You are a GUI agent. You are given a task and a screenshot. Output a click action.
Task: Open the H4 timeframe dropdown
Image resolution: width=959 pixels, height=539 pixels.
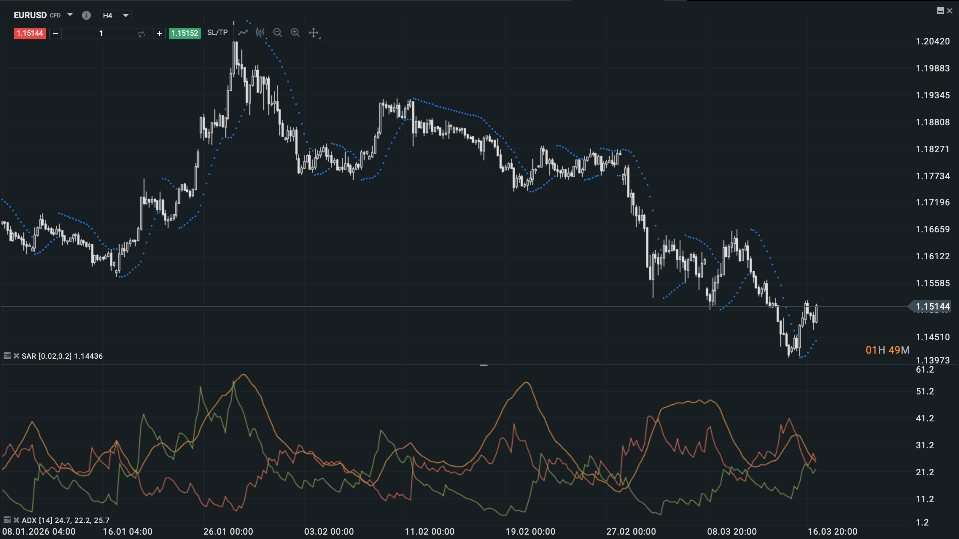click(x=125, y=16)
